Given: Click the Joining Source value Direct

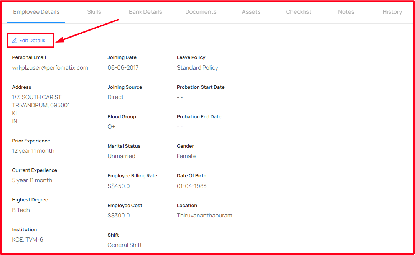Looking at the screenshot, I should click(x=116, y=97).
